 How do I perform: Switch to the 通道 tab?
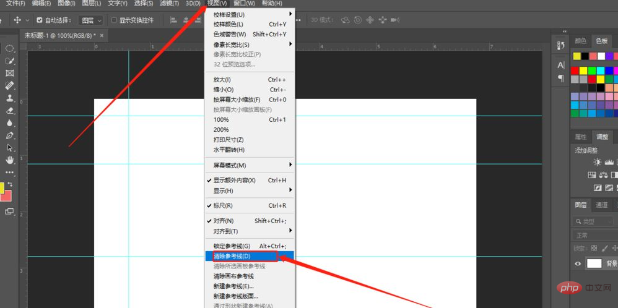(601, 205)
